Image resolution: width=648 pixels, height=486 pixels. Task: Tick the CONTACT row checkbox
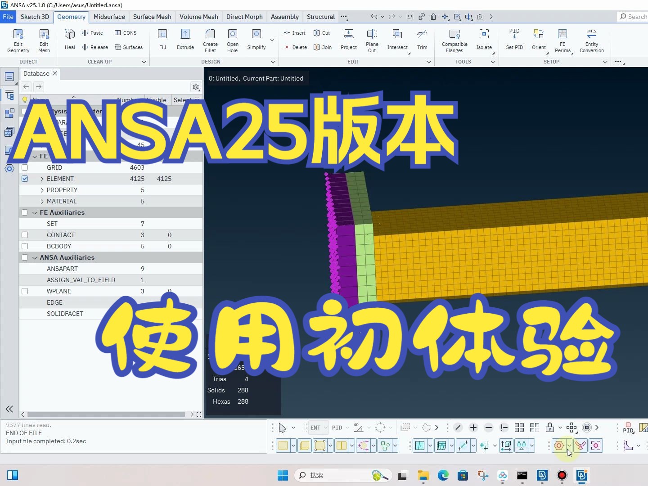tap(25, 235)
